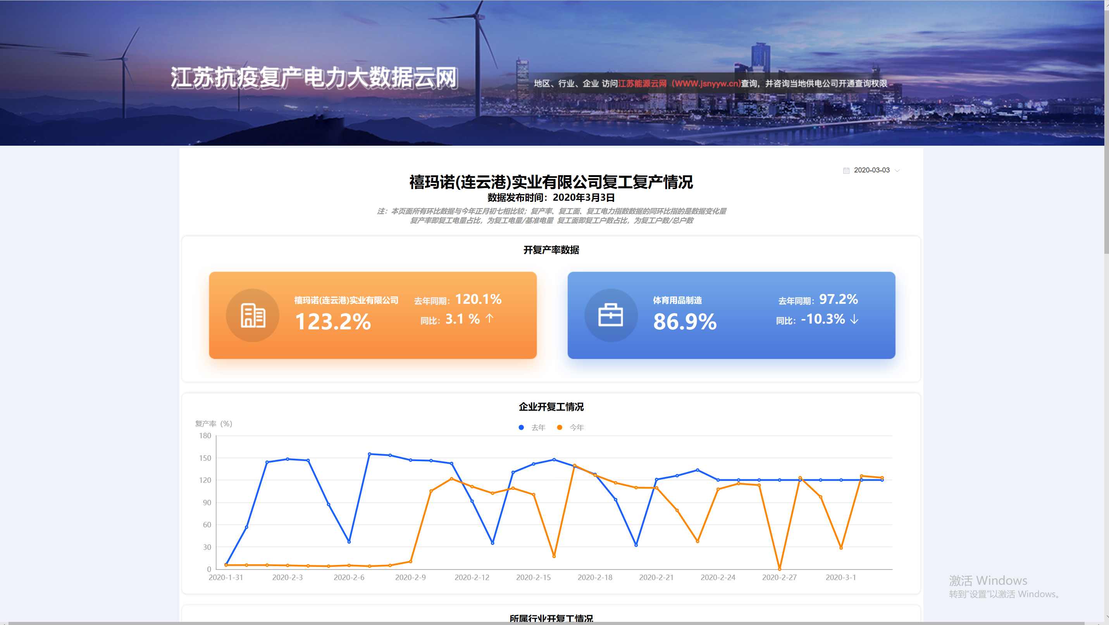The image size is (1109, 625).
Task: Click the 所属行业开复工情况 section heading
Action: click(551, 618)
